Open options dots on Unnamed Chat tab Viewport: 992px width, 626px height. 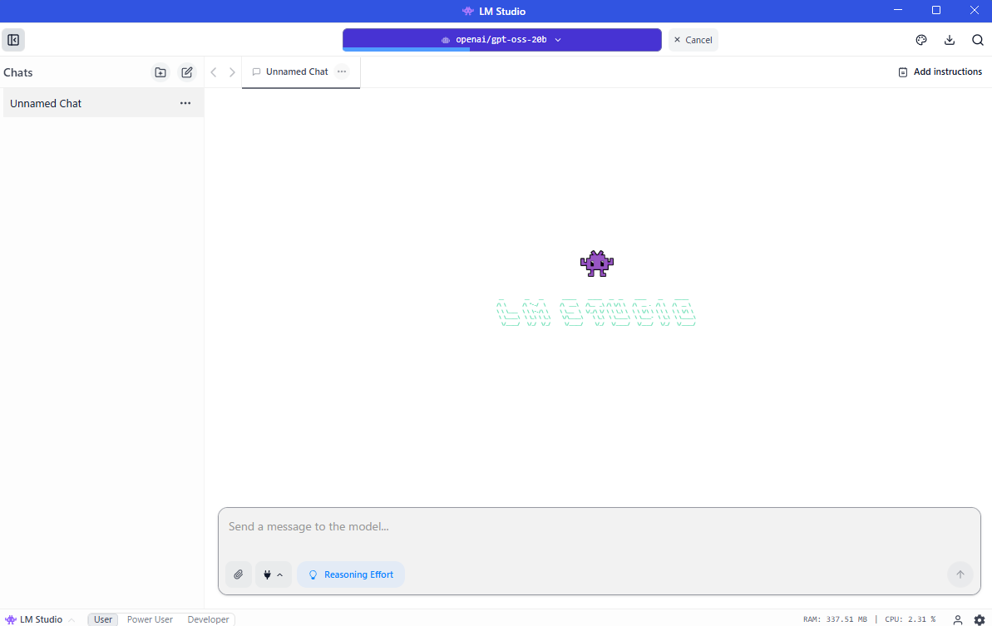coord(342,71)
